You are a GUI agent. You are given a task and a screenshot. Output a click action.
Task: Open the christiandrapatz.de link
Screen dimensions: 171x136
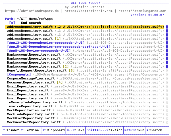(x=32, y=11)
